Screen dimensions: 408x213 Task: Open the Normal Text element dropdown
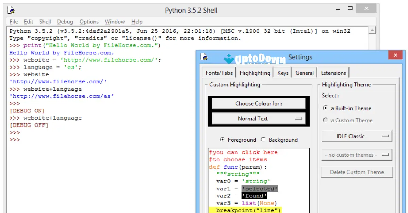(x=258, y=118)
